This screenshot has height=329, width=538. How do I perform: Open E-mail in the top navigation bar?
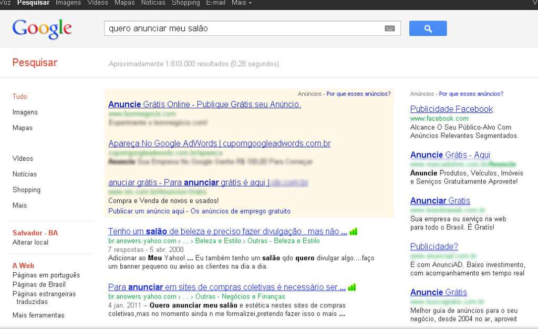[216, 3]
